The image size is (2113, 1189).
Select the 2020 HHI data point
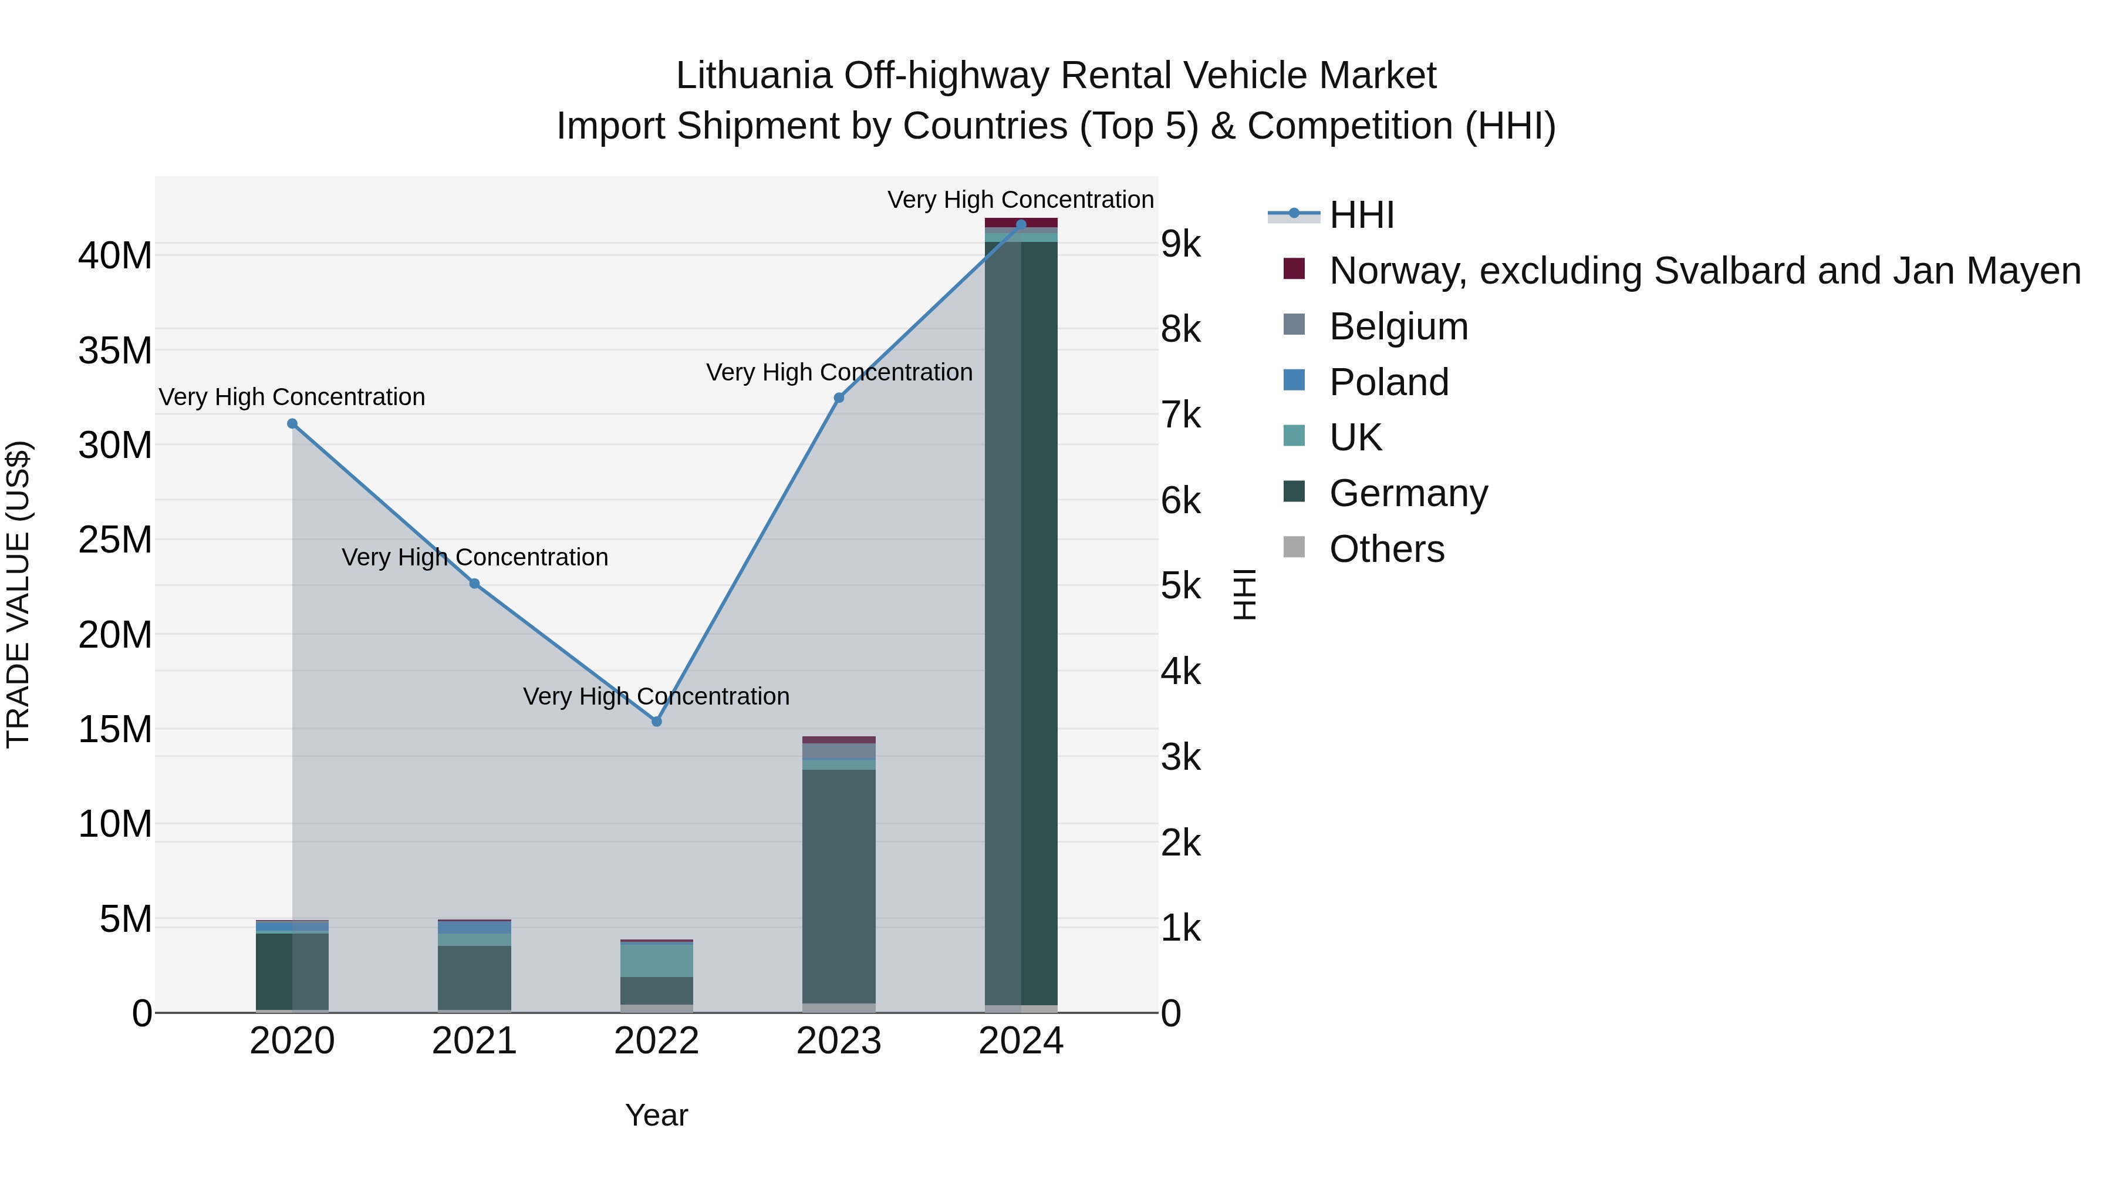(292, 423)
